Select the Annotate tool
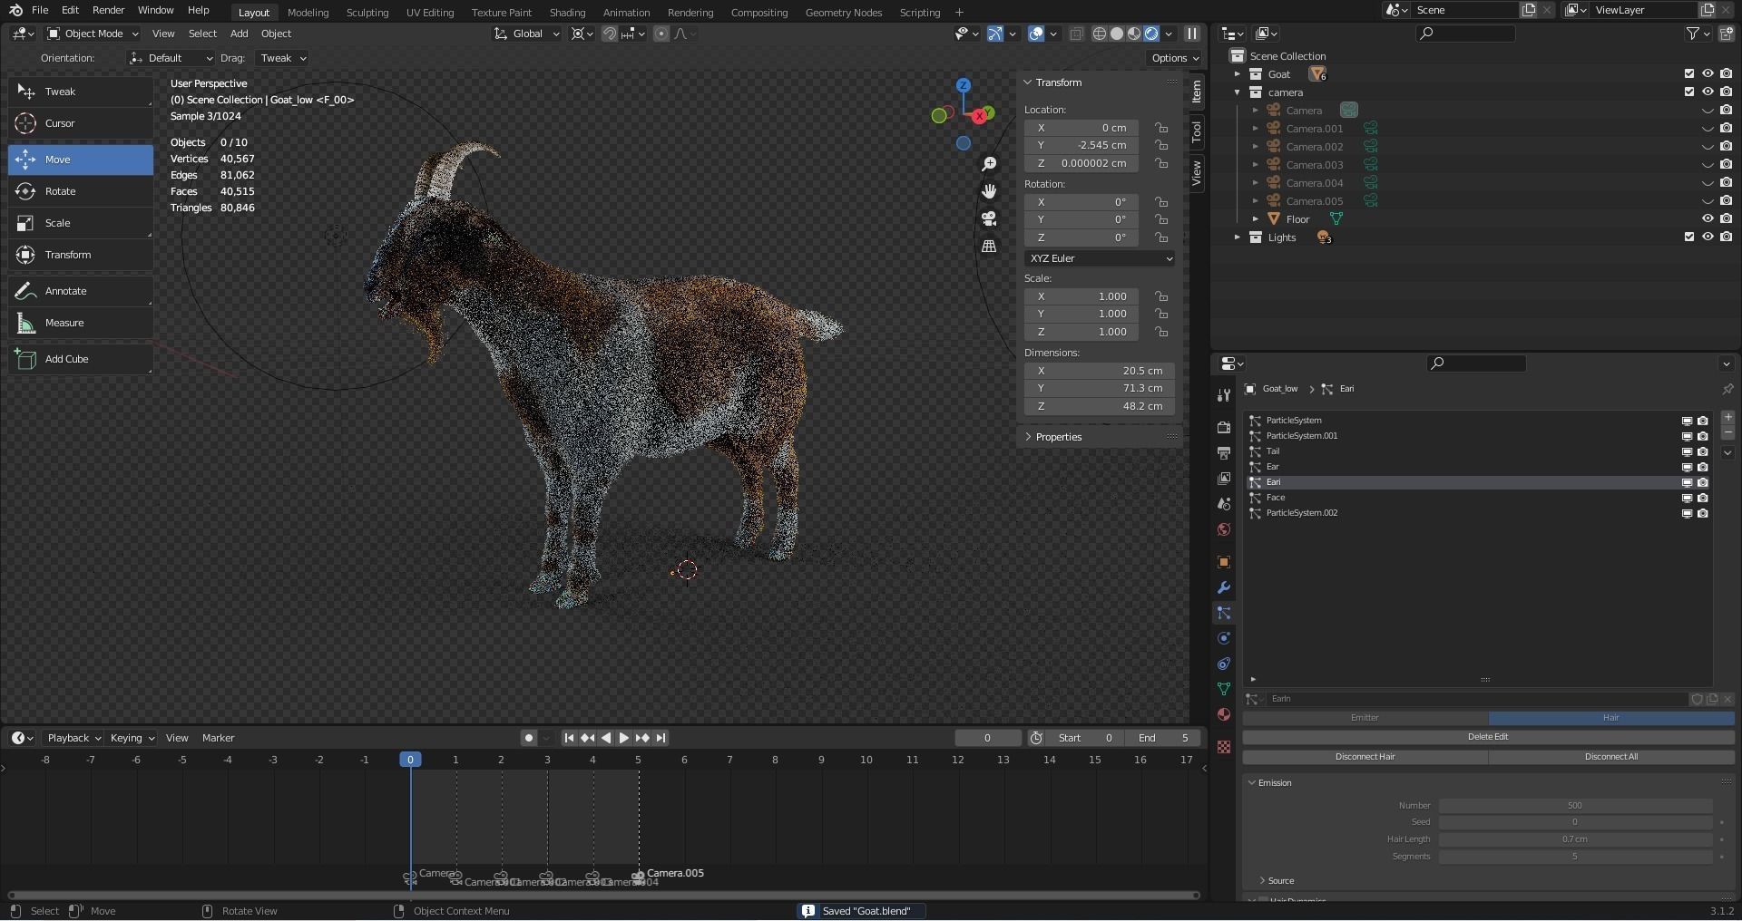This screenshot has height=921, width=1742. point(81,291)
